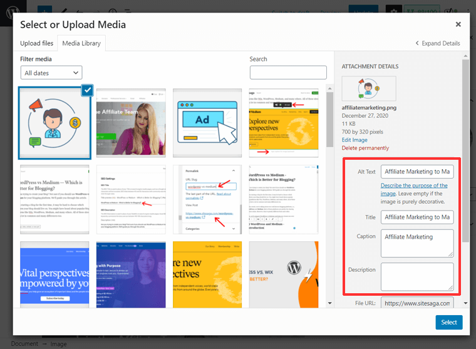Viewport: 476px width, 349px height.
Task: Click the December 27, 2020 date text
Action: pos(365,116)
